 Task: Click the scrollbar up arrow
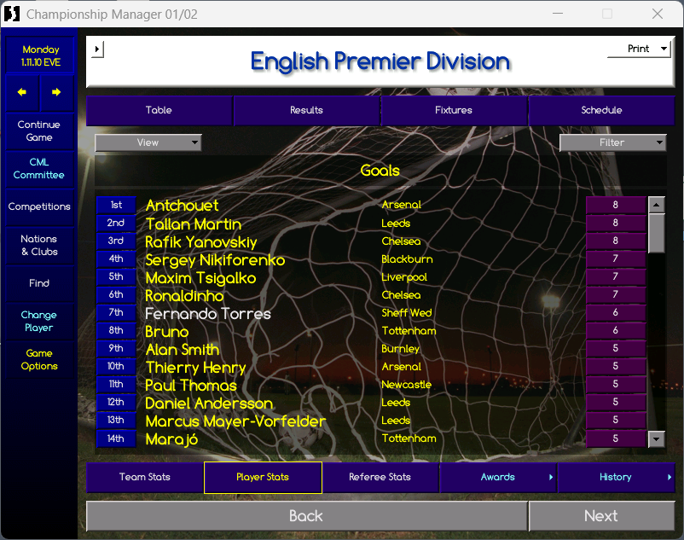pyautogui.click(x=657, y=204)
